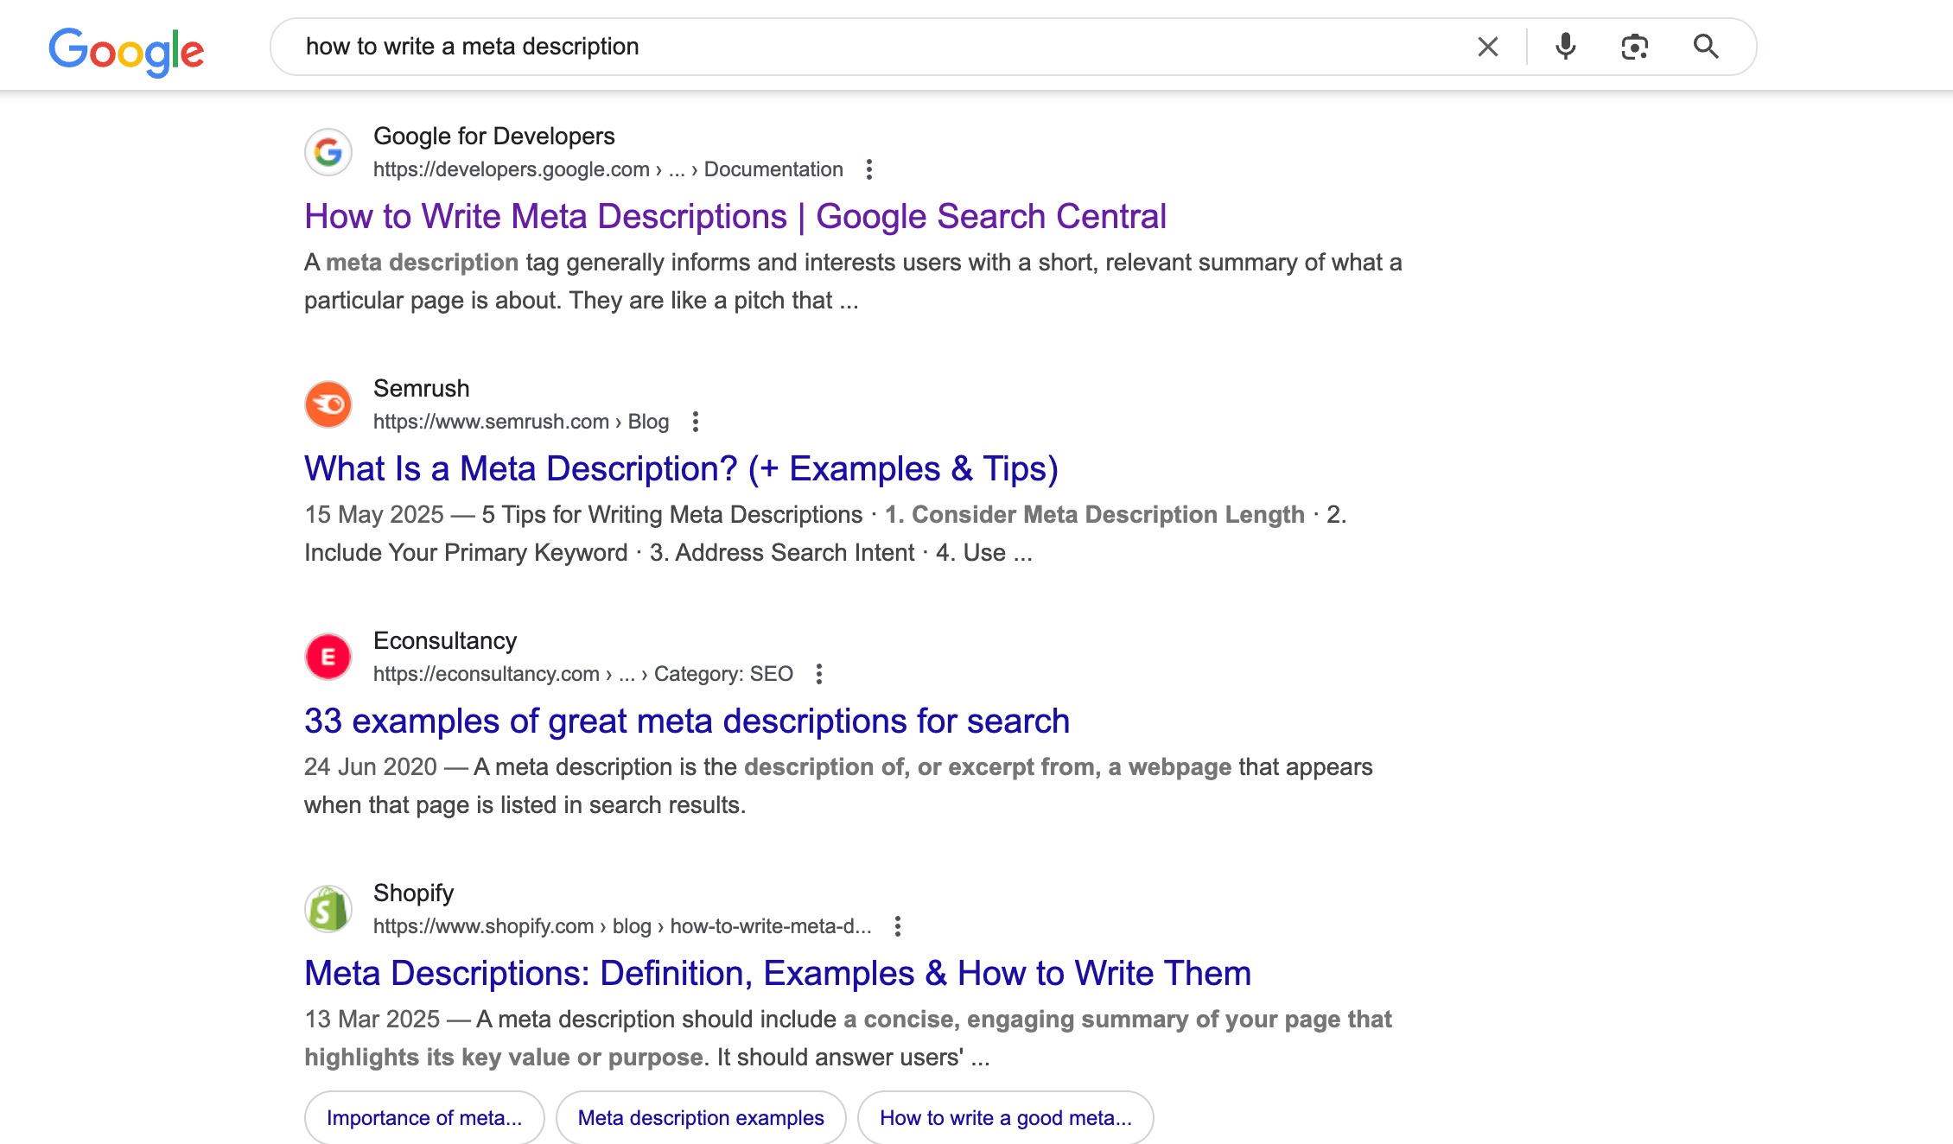
Task: Open 33 examples of great meta descriptions link
Action: [x=687, y=721]
